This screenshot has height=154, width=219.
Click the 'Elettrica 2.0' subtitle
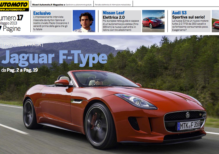[114, 17]
